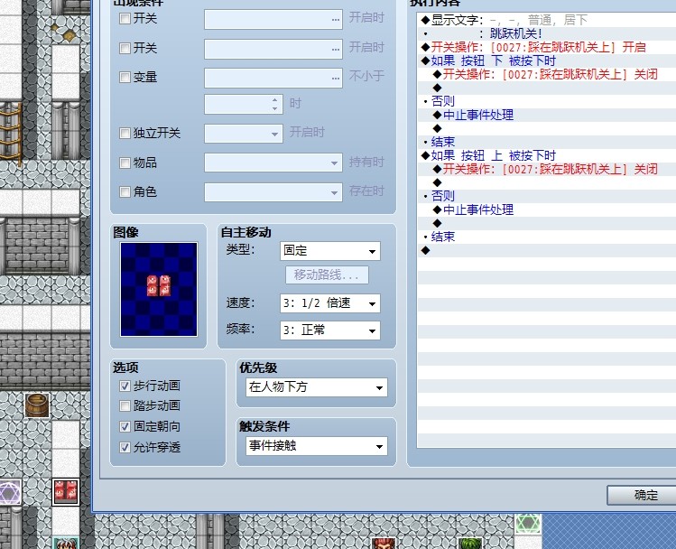Select the second 否则 line
This screenshot has width=676, height=549.
546,196
